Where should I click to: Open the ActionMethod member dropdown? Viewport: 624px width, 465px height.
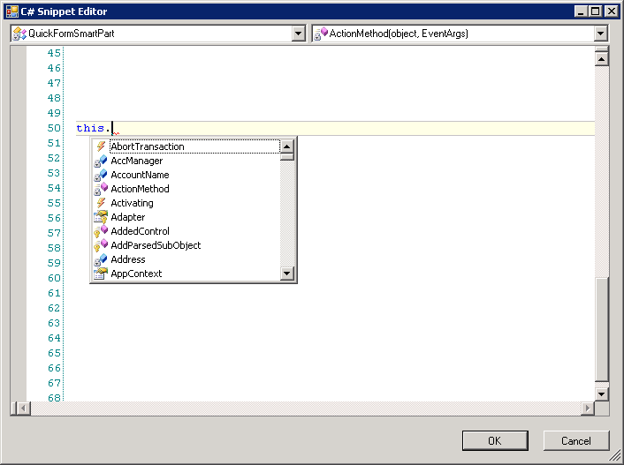point(601,34)
